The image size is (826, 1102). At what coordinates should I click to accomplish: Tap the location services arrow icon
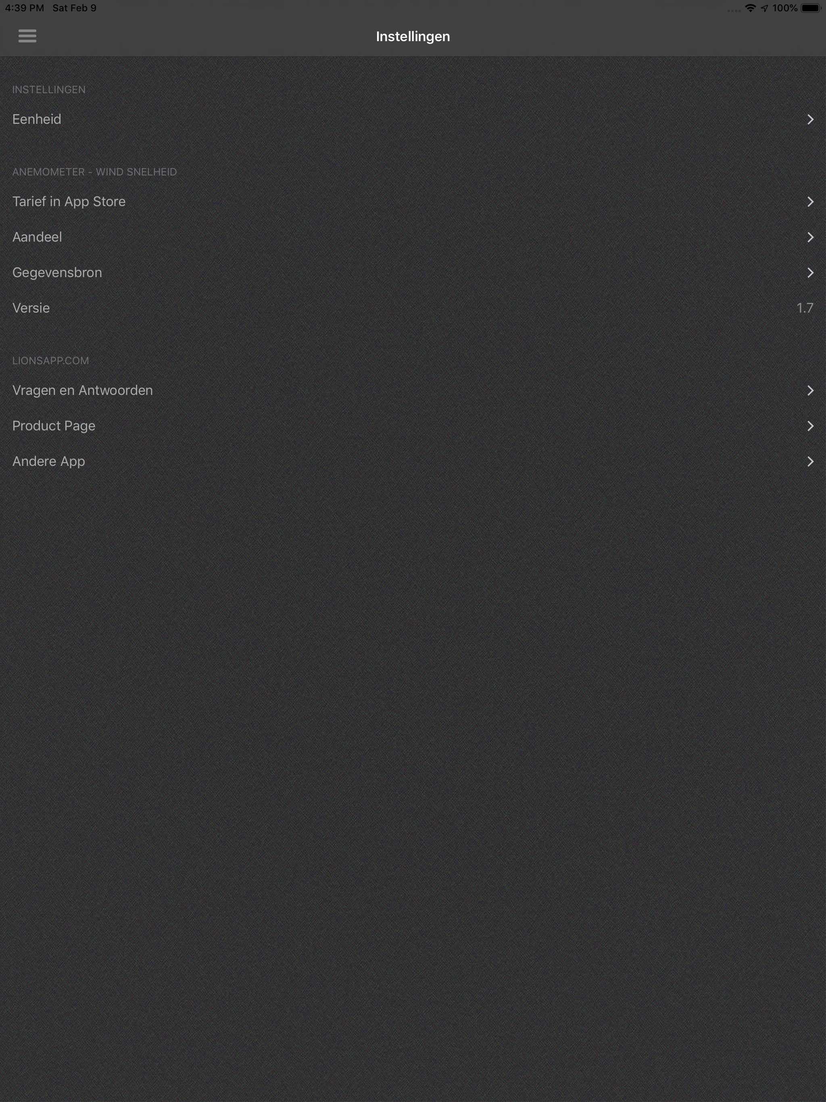click(764, 8)
